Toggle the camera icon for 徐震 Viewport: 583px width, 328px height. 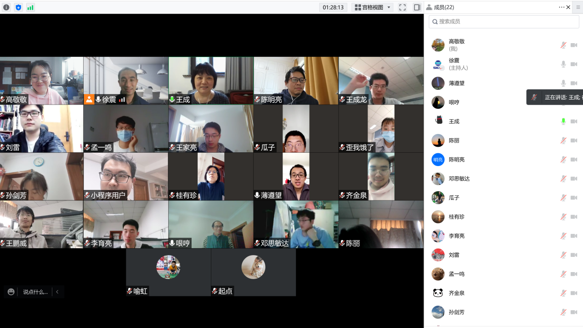574,64
